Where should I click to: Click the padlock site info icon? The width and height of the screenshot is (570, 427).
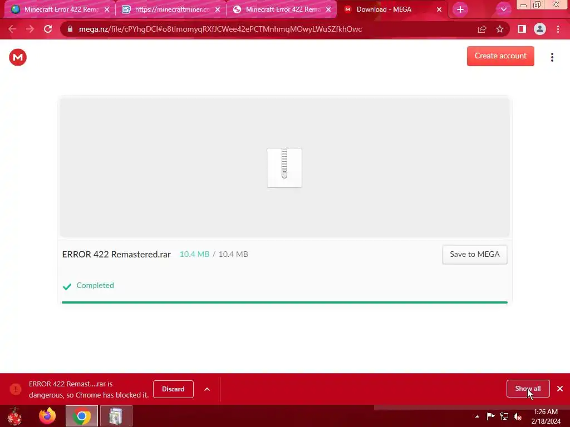tap(70, 29)
